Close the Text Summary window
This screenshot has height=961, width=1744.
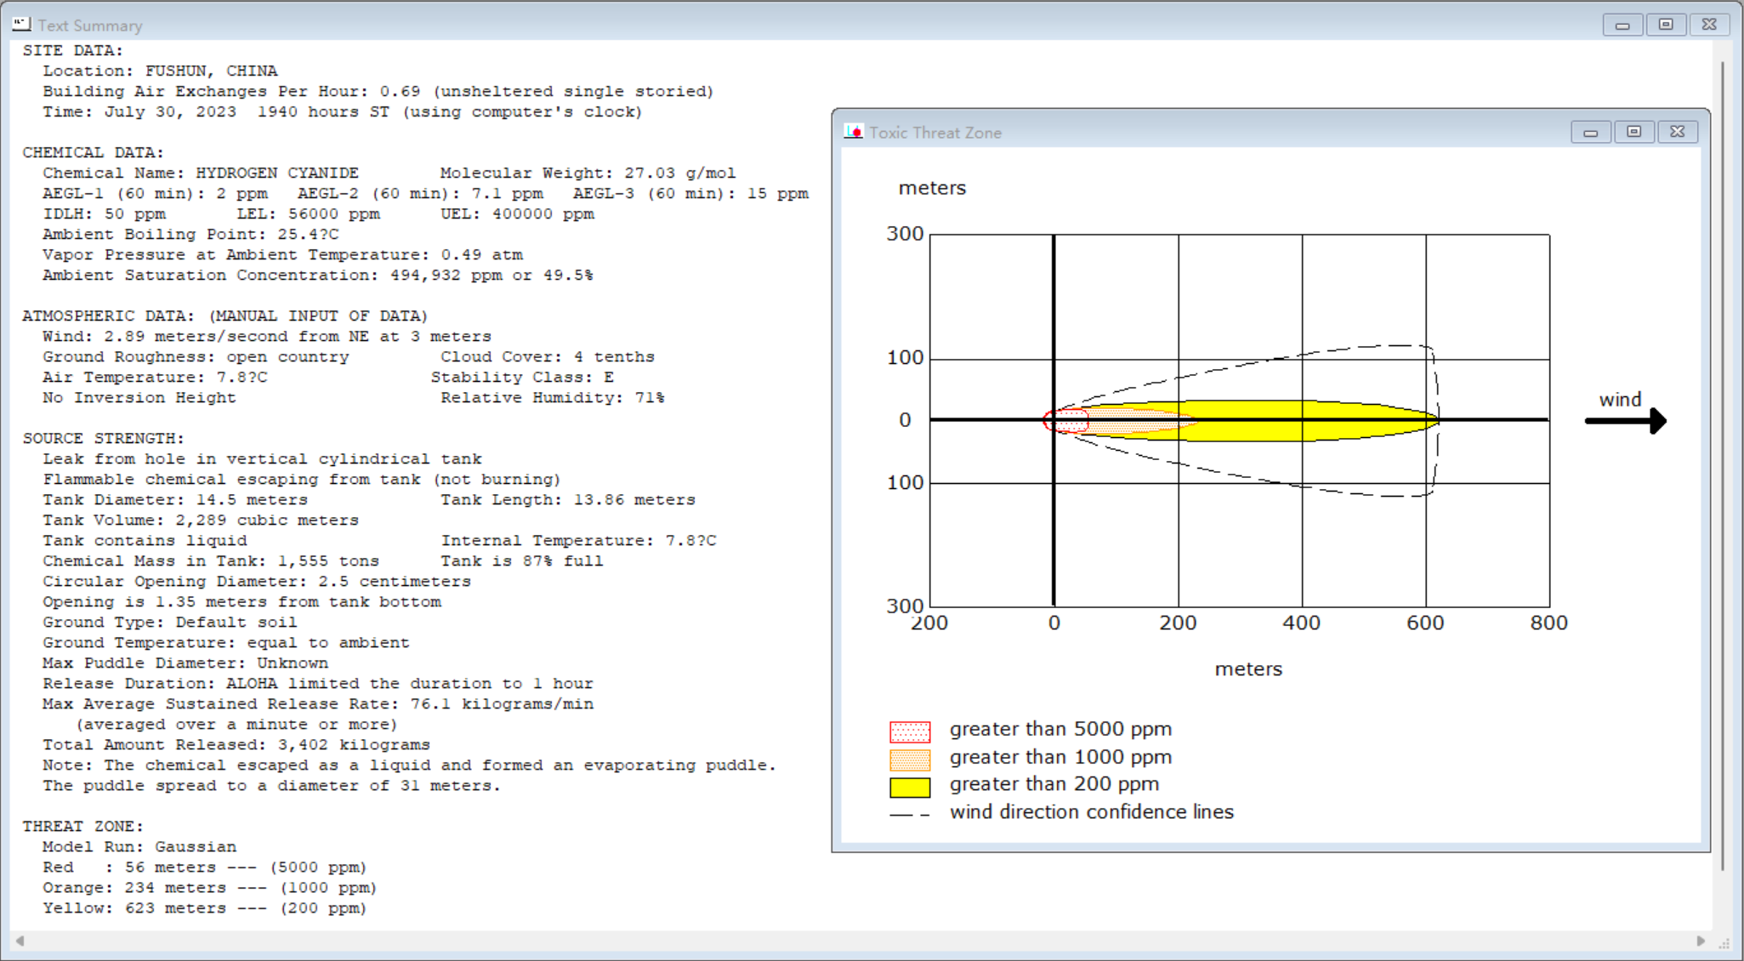tap(1709, 25)
